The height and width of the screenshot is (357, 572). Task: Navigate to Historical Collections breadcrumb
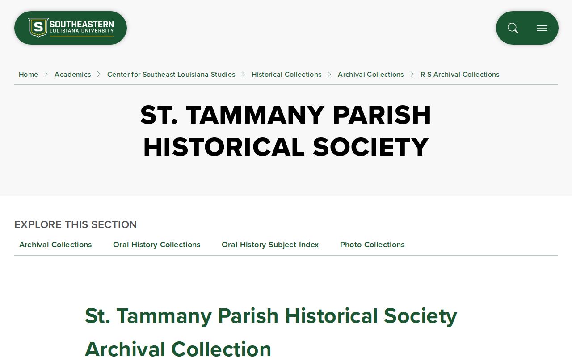click(x=286, y=75)
